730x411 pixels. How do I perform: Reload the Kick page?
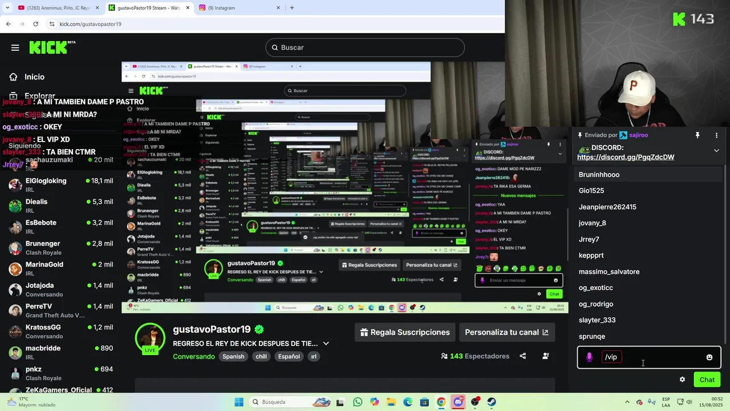pos(35,24)
